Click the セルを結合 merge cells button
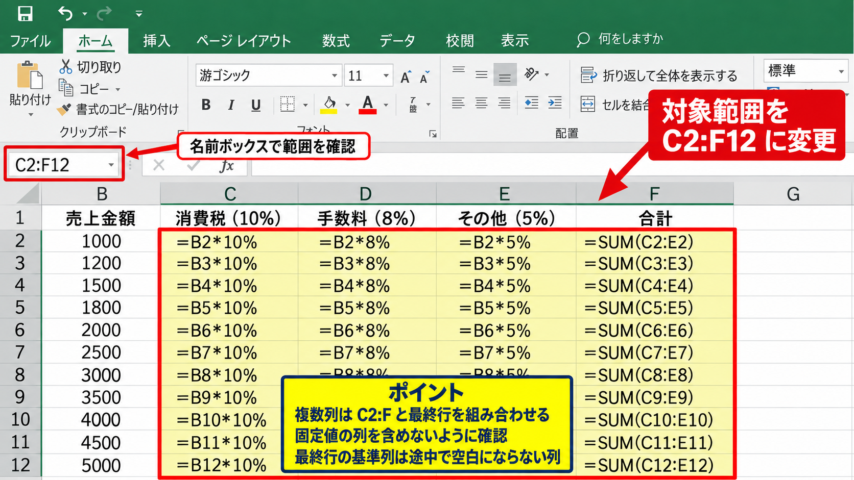Image resolution: width=854 pixels, height=480 pixels. pyautogui.click(x=615, y=105)
